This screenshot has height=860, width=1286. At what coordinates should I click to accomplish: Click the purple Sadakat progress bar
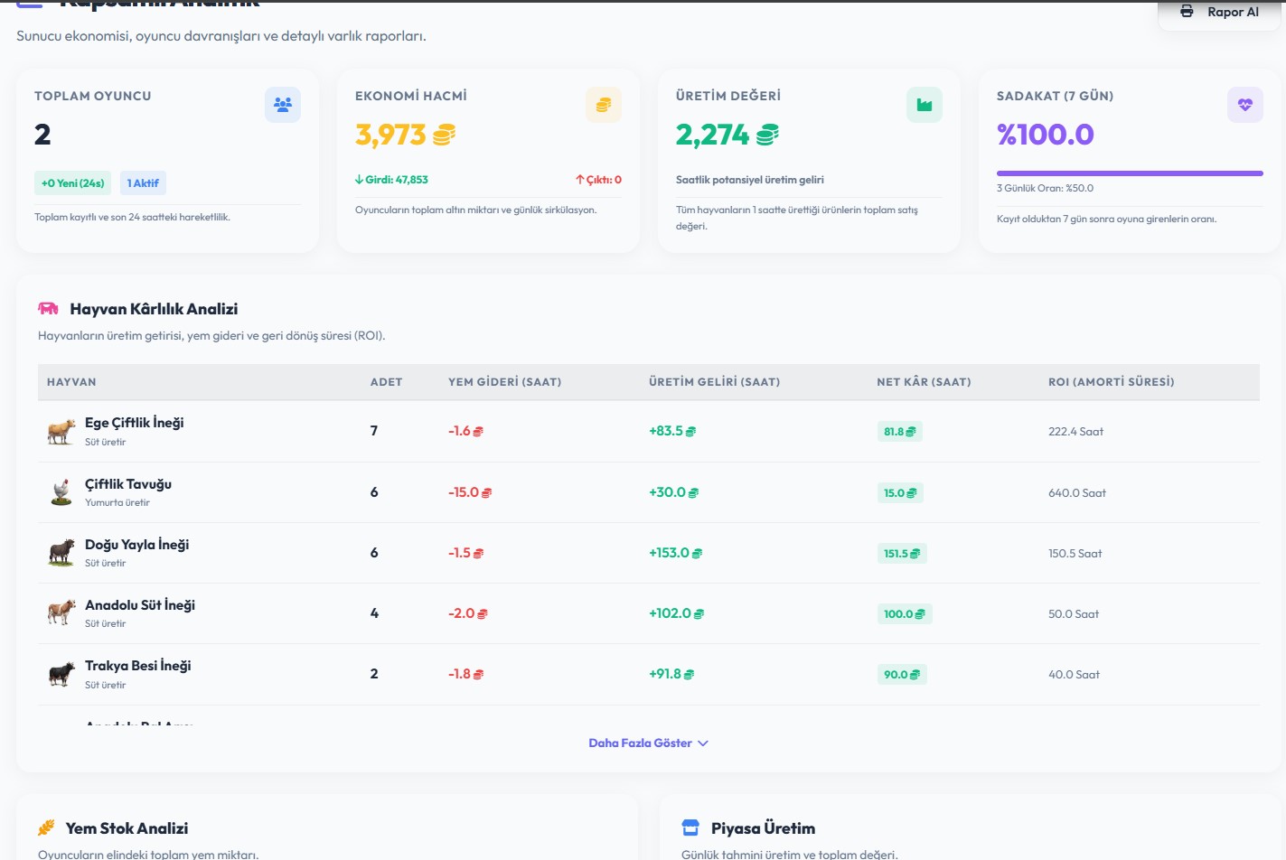tap(1130, 173)
